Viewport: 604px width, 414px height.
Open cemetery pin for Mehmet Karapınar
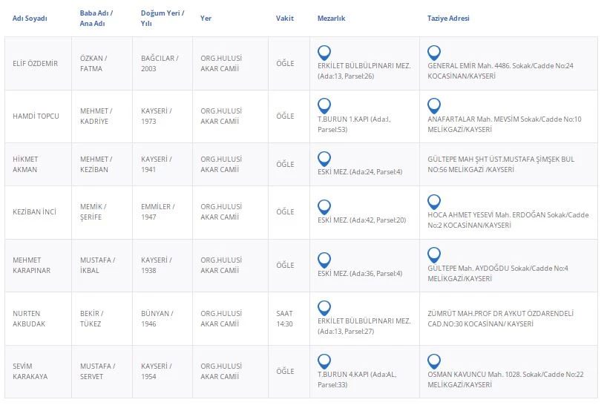click(x=324, y=260)
